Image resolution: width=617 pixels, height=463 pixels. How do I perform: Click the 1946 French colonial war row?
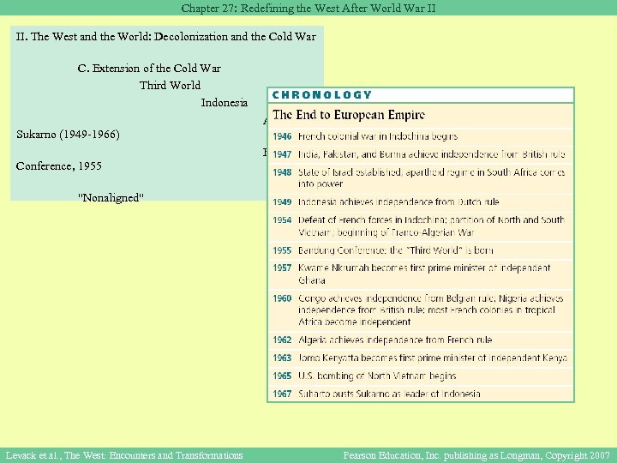coord(420,136)
